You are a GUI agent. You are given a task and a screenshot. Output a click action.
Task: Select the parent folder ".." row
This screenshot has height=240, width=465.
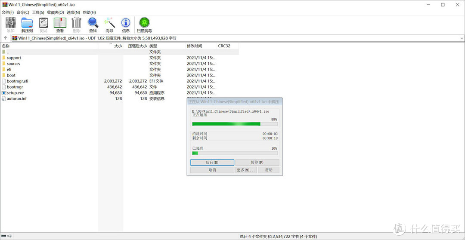click(119, 52)
